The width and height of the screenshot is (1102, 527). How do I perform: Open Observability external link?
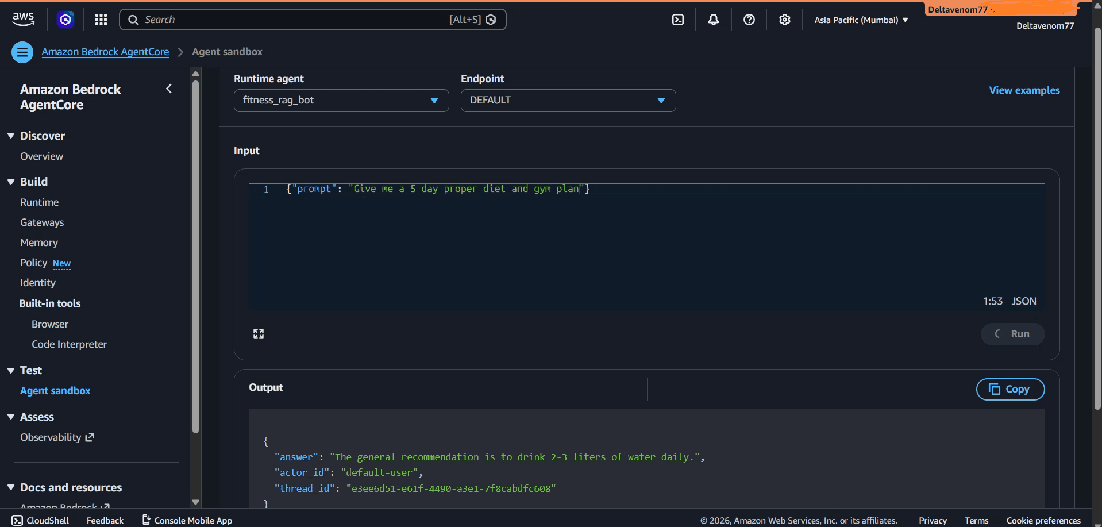point(57,437)
